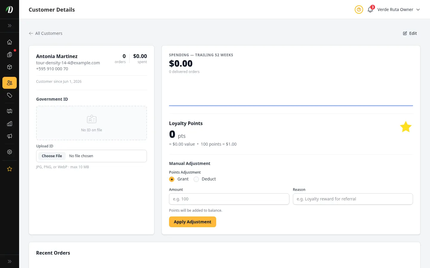Open the settings gear icon in the sidebar
The width and height of the screenshot is (430, 268).
(x=10, y=152)
